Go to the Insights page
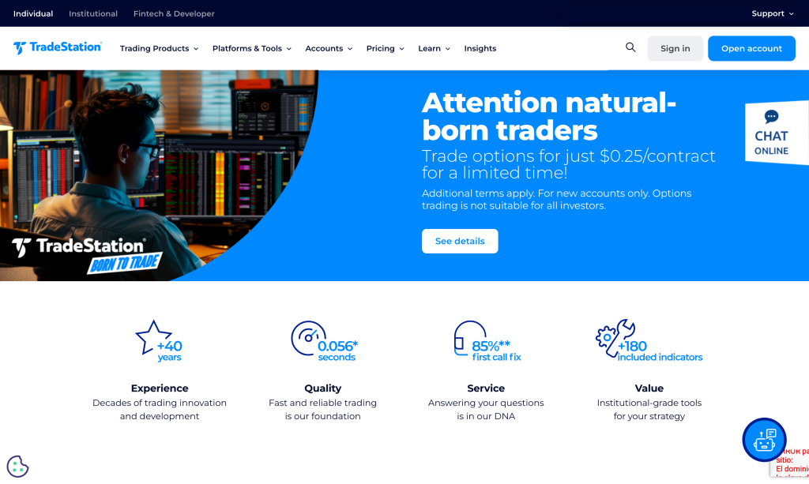809x484 pixels. click(x=480, y=48)
